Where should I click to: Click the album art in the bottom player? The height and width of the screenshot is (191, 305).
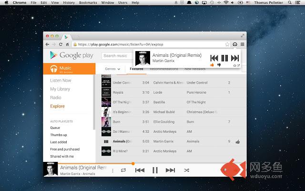tap(51, 169)
